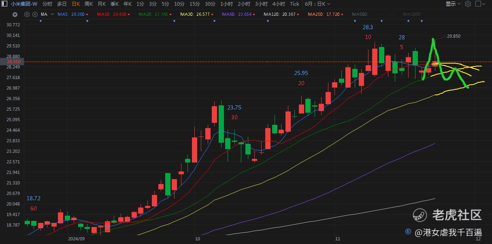Remove the MA indicator with the circled X
Image resolution: width=492 pixels, height=244 pixels.
tap(35, 14)
